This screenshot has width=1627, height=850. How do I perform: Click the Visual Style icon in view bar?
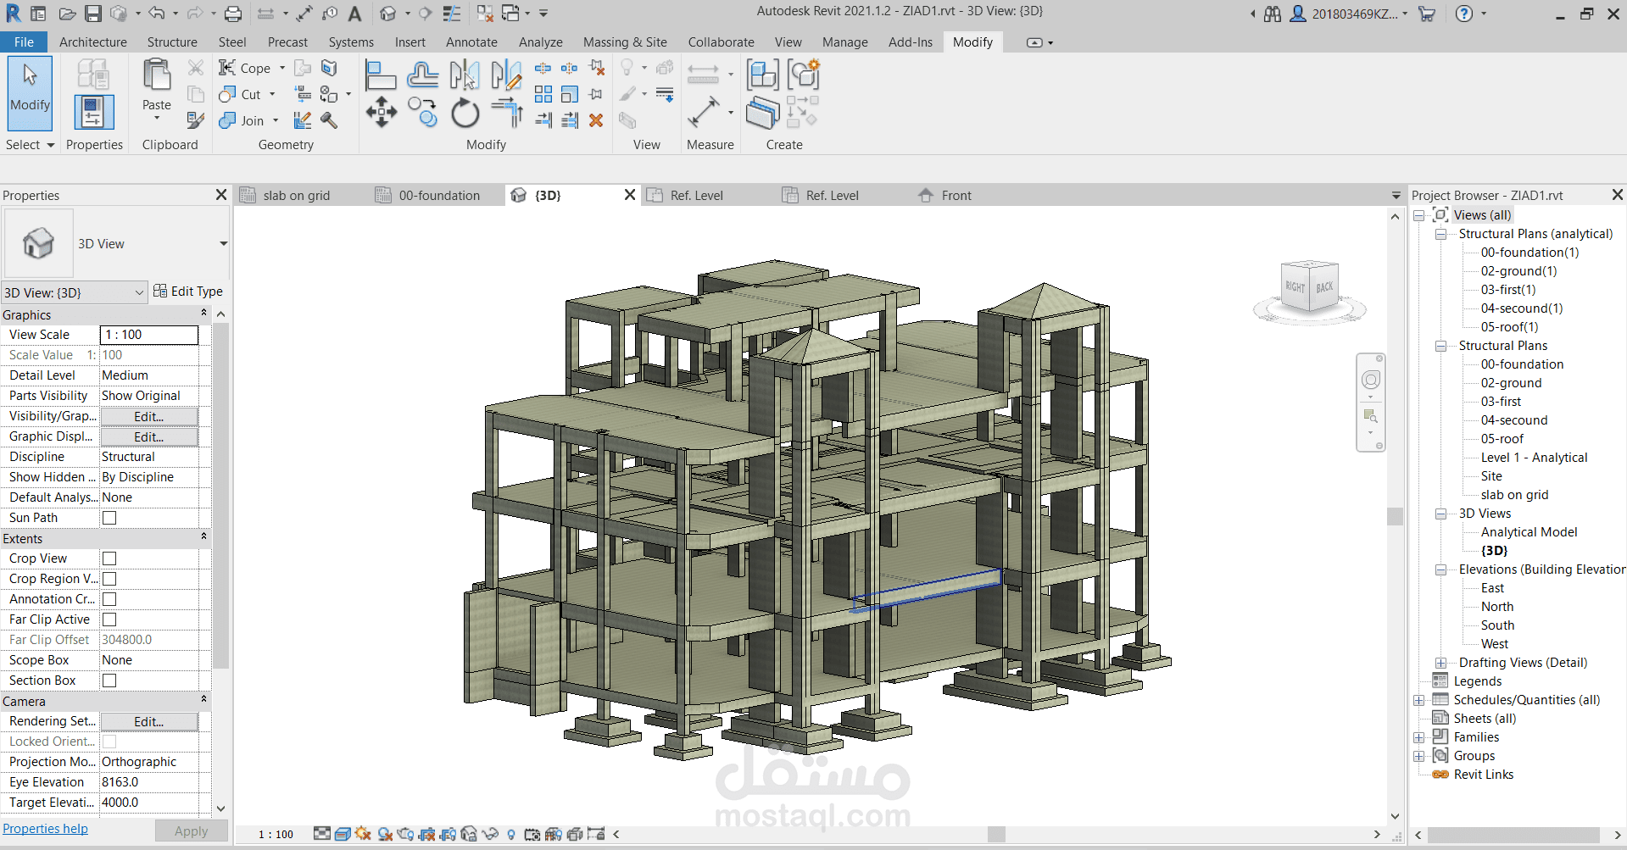343,834
